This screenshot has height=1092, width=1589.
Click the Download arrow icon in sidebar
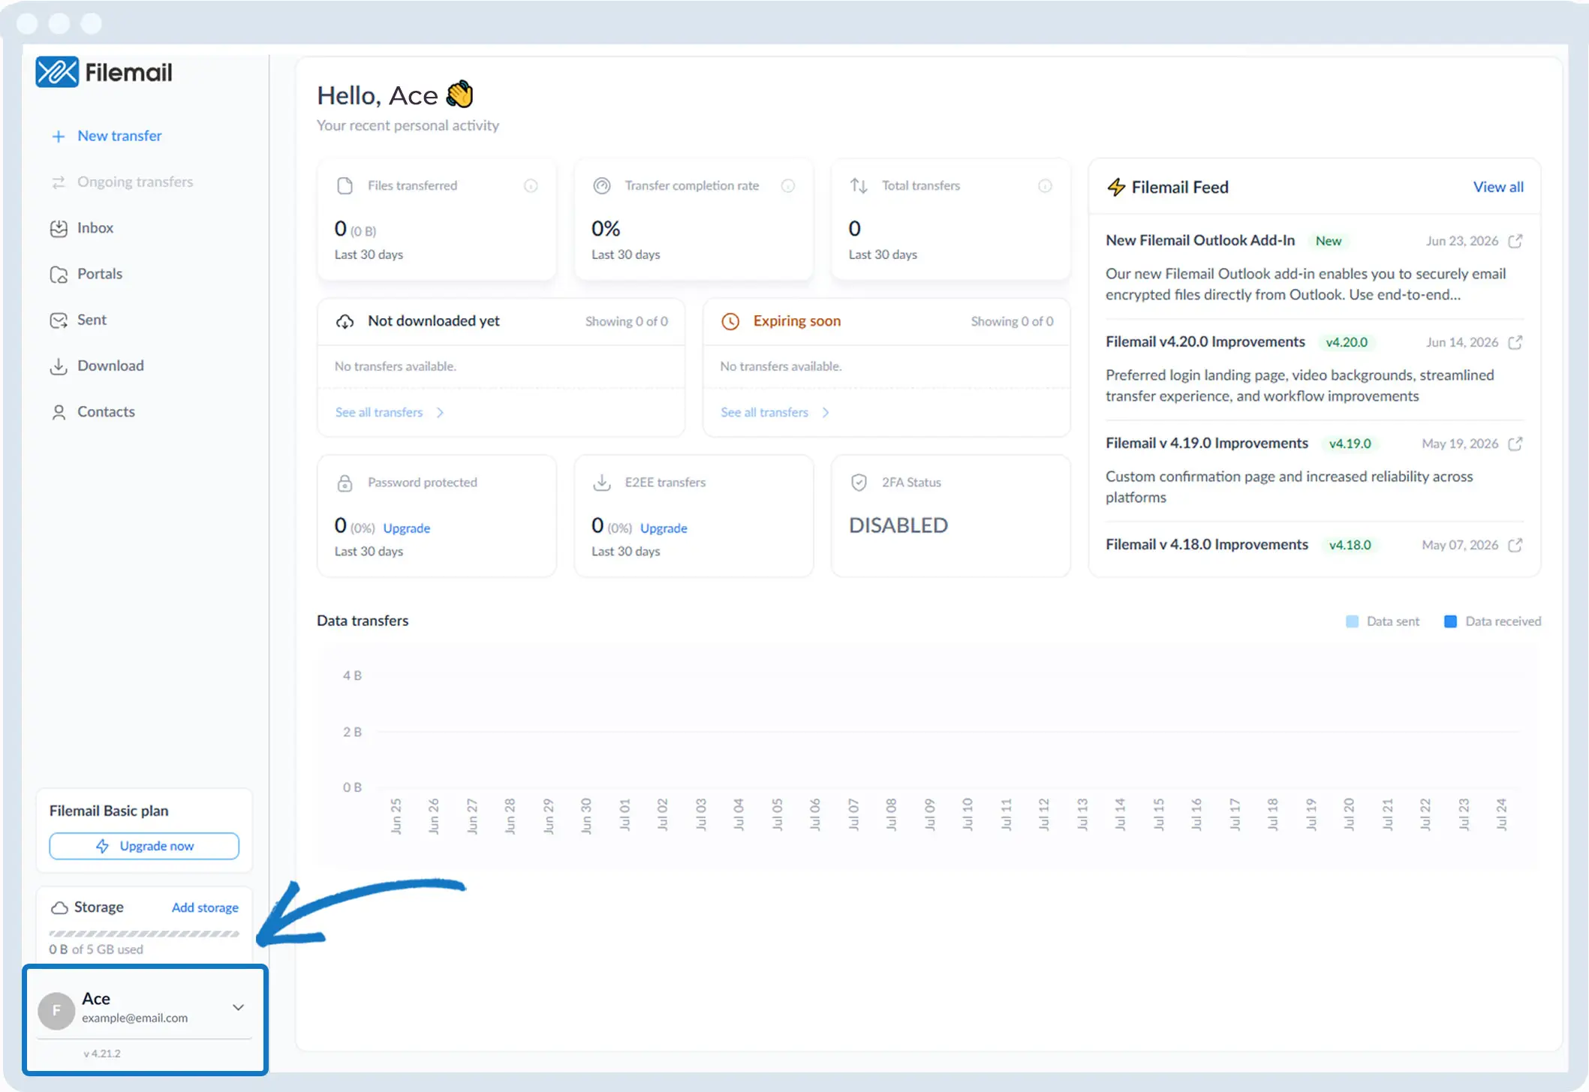[x=59, y=366]
